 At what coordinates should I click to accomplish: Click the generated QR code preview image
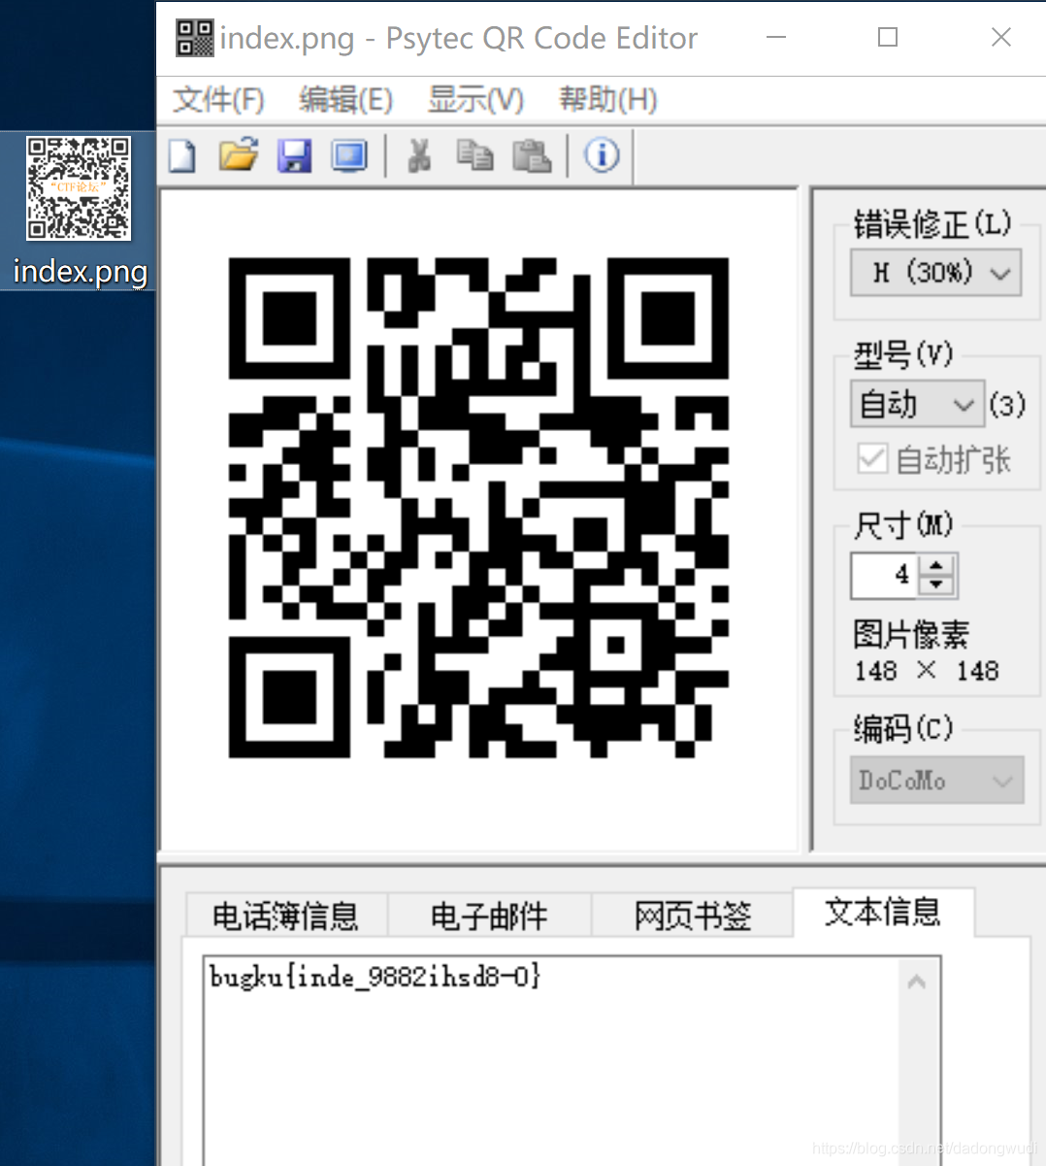pos(478,508)
